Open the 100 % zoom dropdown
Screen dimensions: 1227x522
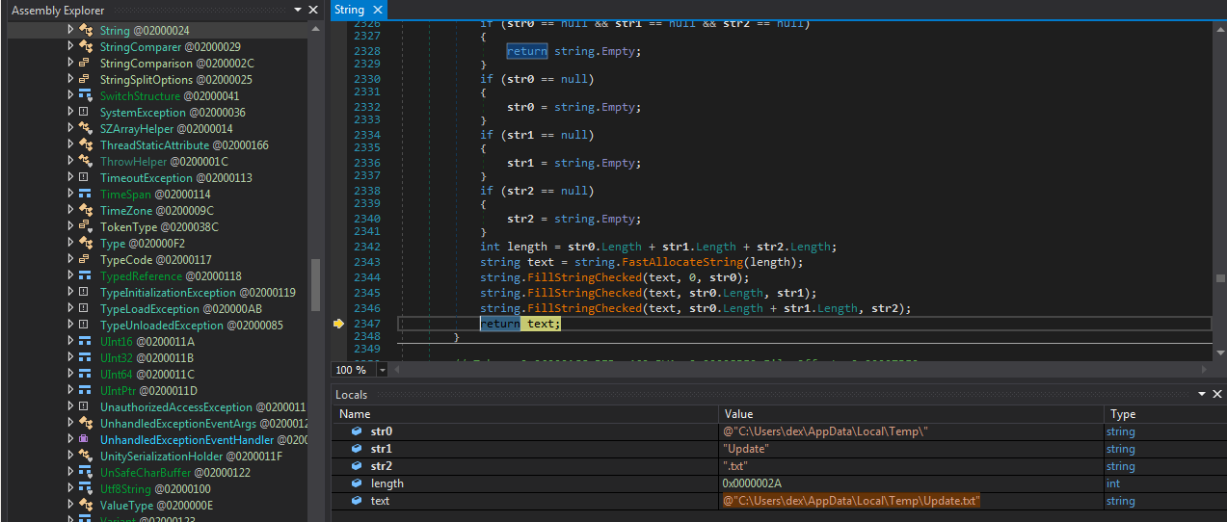(383, 370)
